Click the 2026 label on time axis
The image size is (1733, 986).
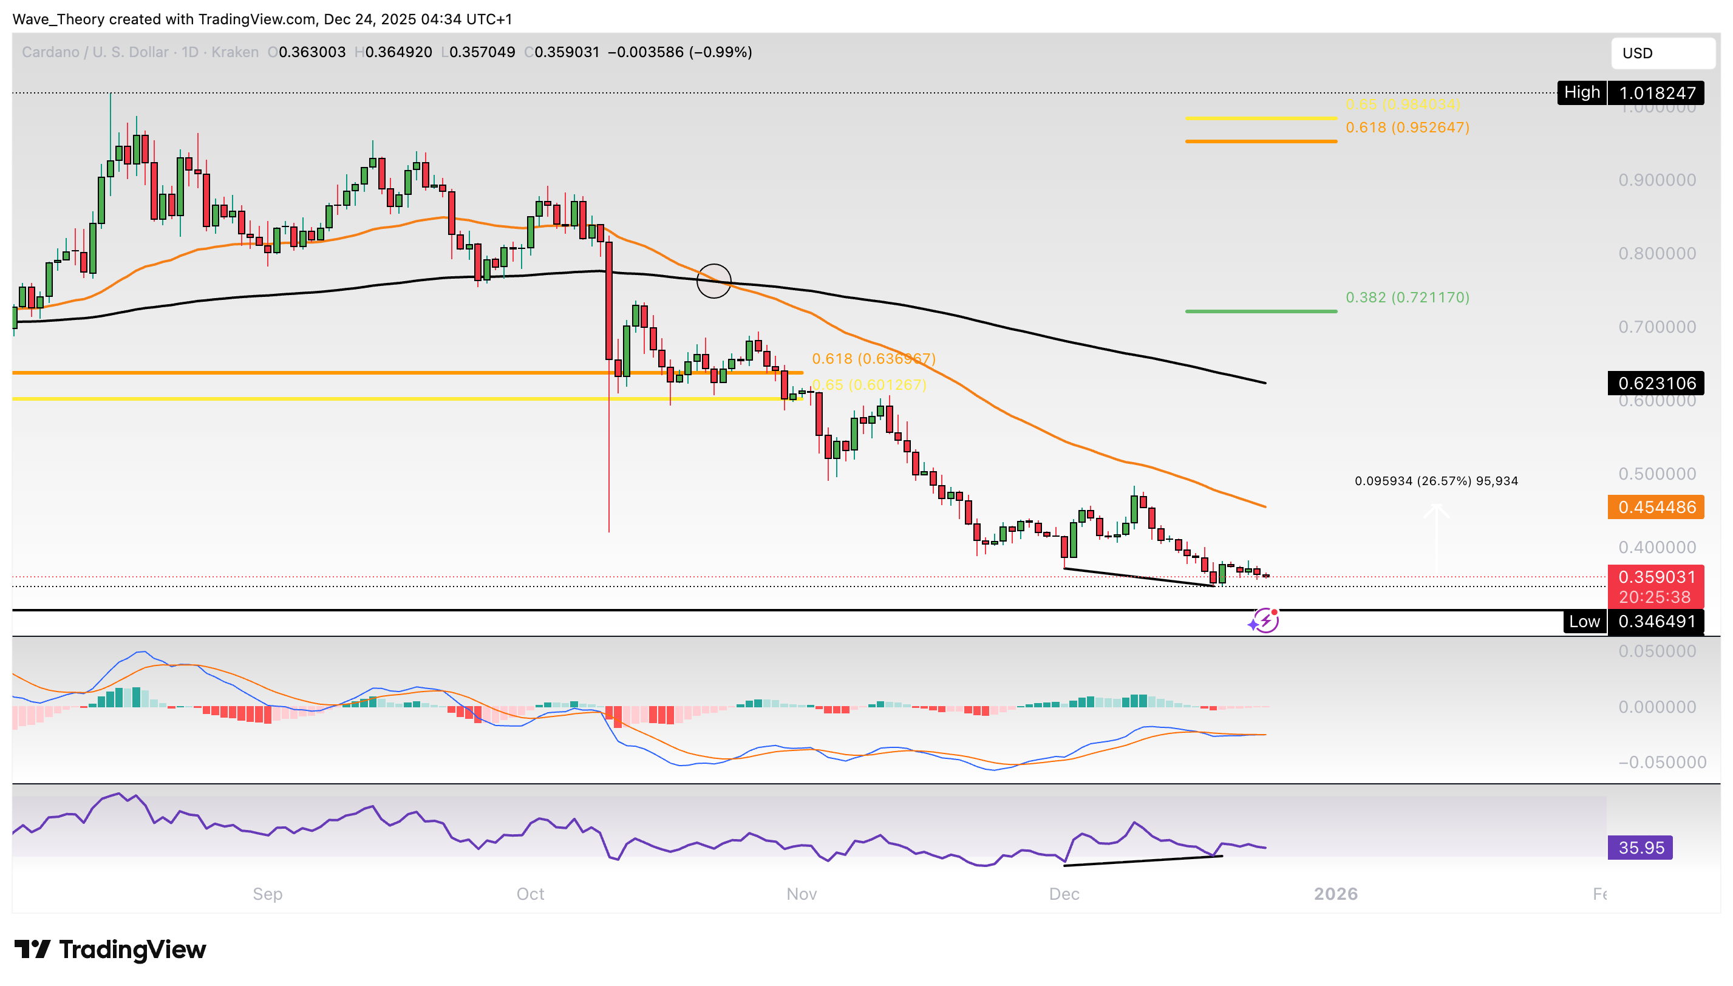tap(1335, 894)
